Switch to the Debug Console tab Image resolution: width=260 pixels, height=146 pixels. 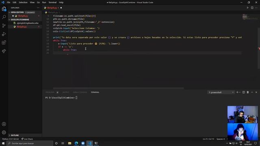point(80,92)
